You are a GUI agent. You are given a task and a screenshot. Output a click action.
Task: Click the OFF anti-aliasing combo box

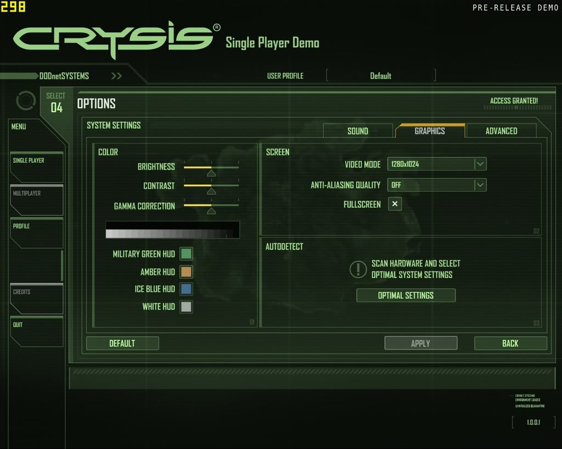[436, 185]
